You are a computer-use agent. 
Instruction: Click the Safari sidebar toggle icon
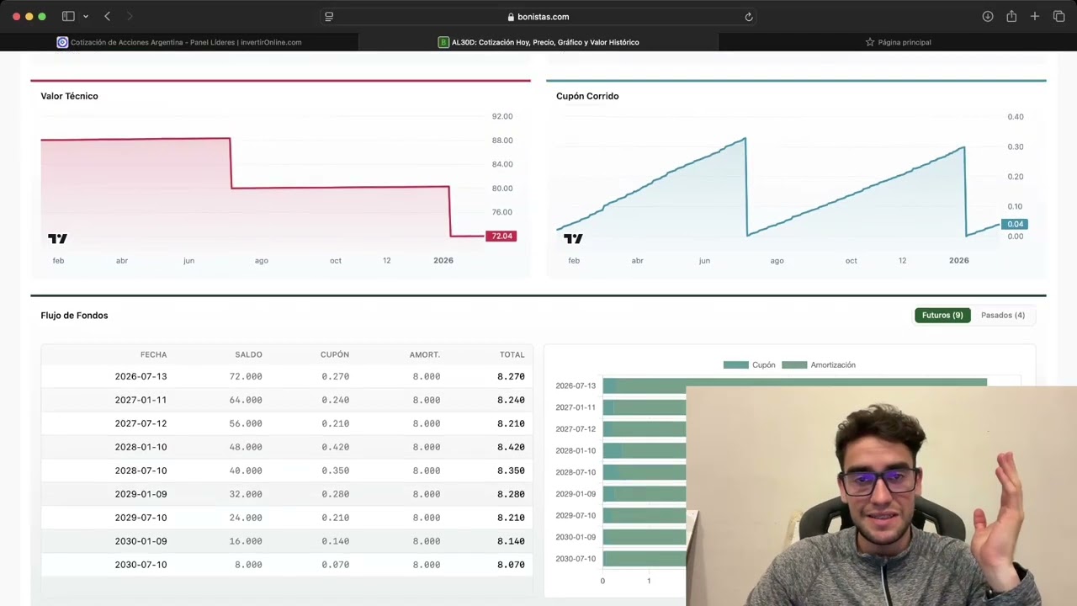coord(68,16)
